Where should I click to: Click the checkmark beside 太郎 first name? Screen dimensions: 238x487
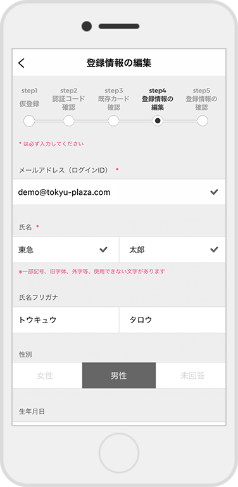pos(214,249)
